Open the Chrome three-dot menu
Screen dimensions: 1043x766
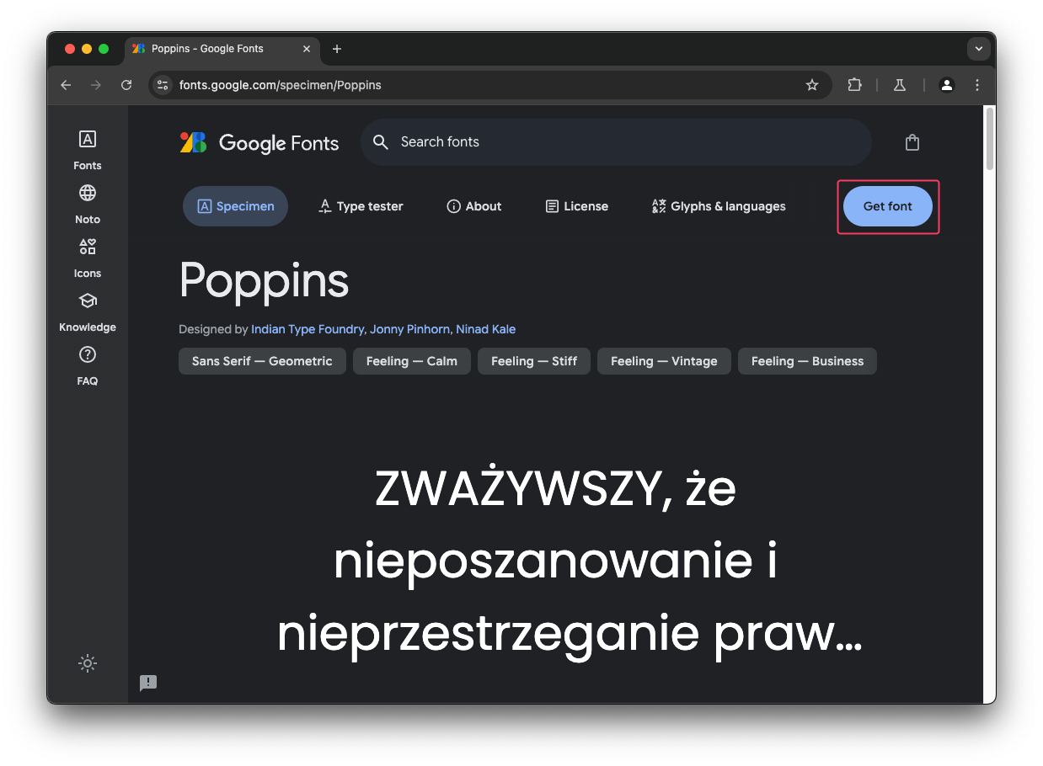point(976,85)
